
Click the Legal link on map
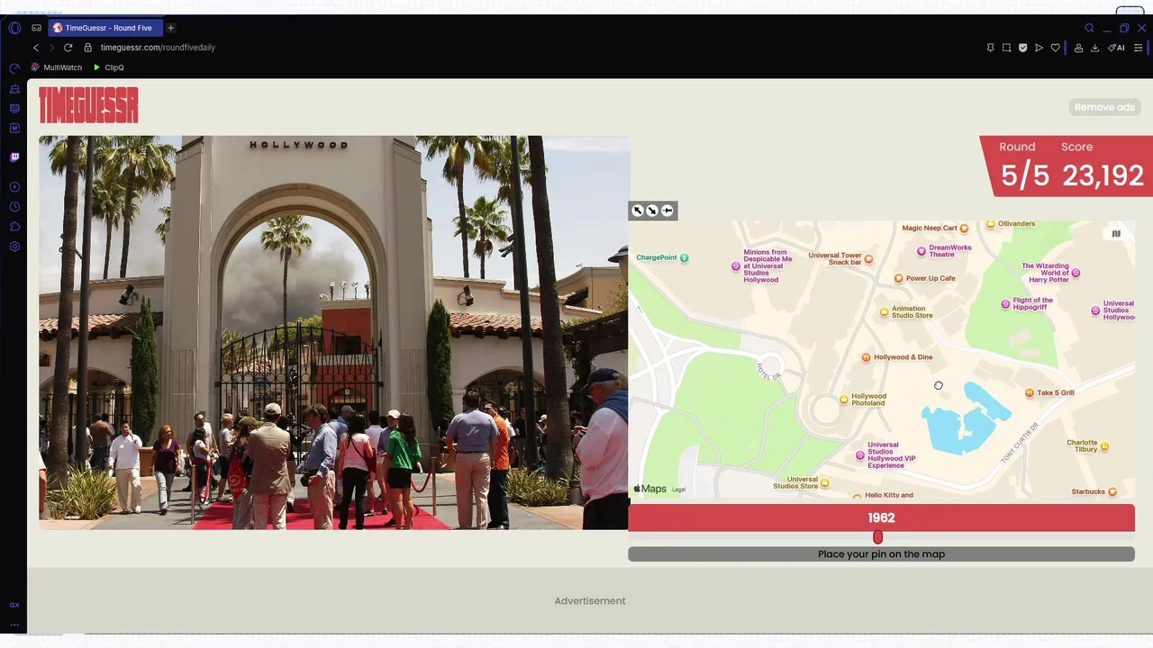point(679,490)
